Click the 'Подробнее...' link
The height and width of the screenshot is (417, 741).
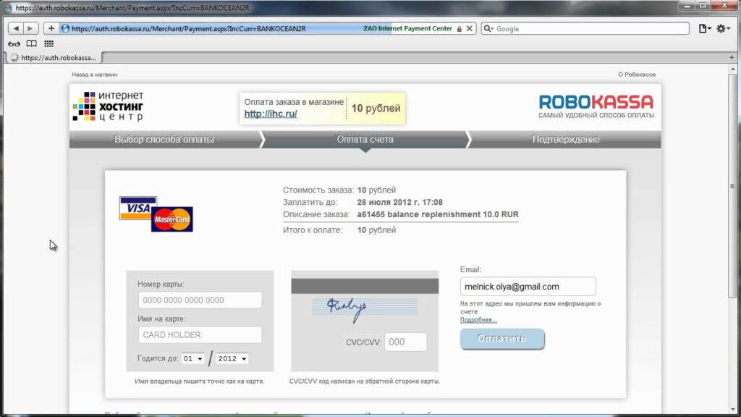click(x=478, y=319)
